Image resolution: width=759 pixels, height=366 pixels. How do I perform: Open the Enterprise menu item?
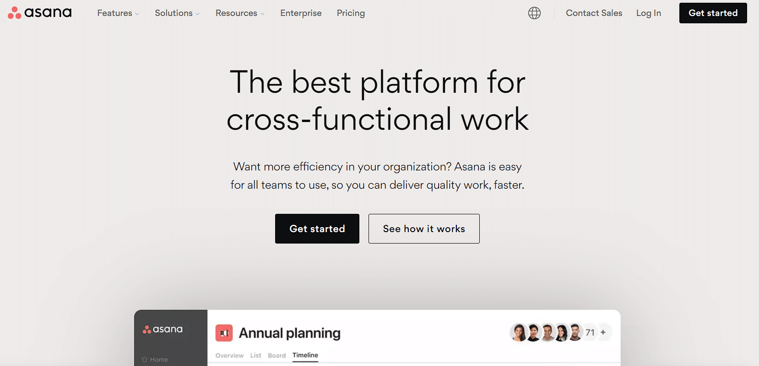(x=301, y=13)
